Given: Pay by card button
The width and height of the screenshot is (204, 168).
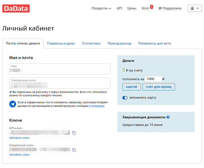Looking at the screenshot, I should pos(132,87).
